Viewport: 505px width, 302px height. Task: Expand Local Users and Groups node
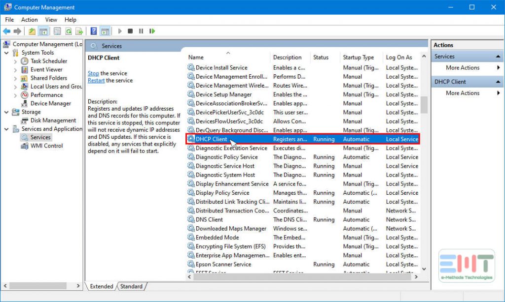15,87
